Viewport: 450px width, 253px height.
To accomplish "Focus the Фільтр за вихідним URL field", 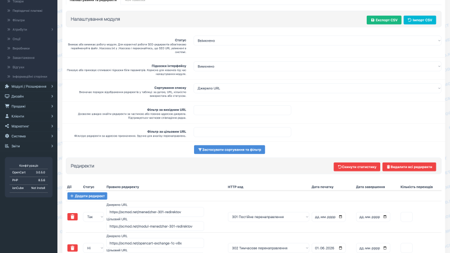I will click(x=242, y=110).
